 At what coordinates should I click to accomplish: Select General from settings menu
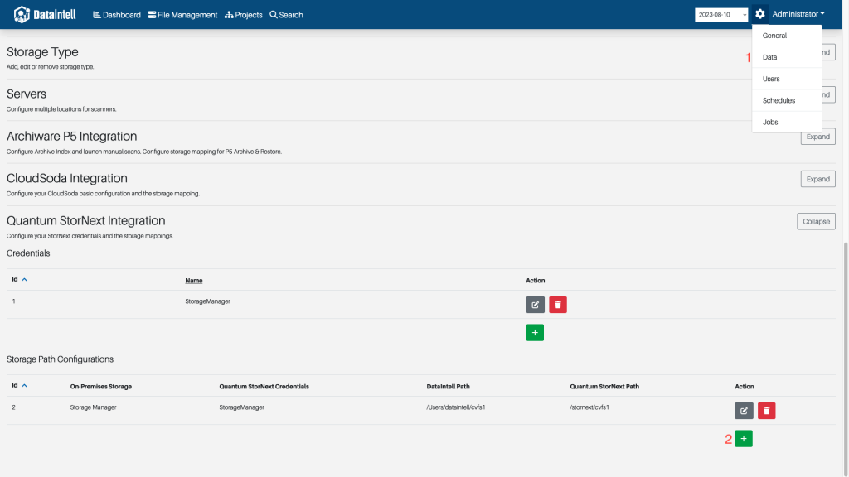point(787,36)
